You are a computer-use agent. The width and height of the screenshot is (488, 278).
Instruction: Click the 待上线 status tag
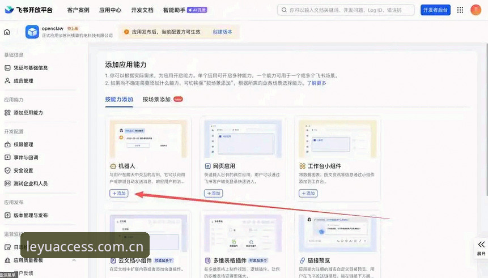click(x=73, y=28)
